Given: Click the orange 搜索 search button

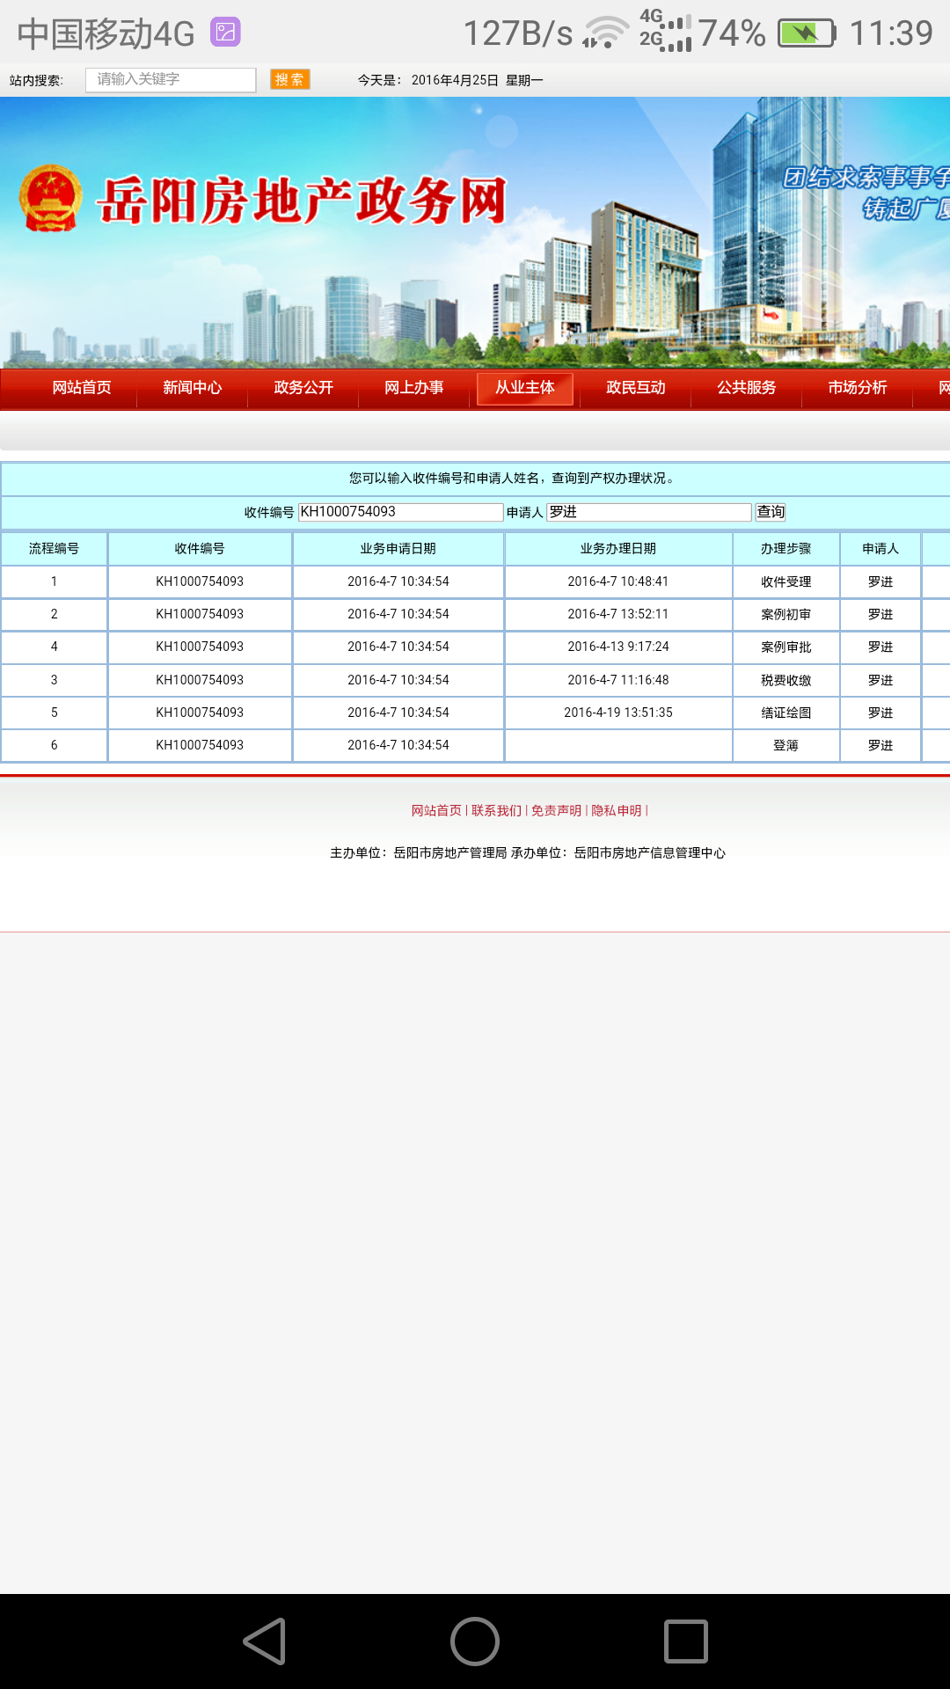Looking at the screenshot, I should click(289, 80).
